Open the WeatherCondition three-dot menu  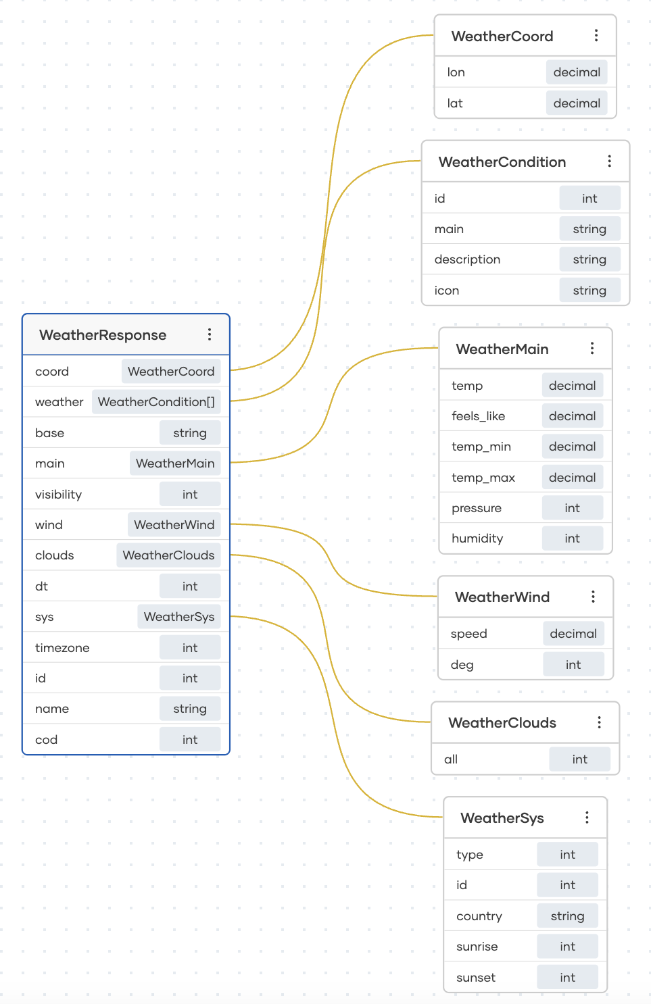(x=610, y=161)
